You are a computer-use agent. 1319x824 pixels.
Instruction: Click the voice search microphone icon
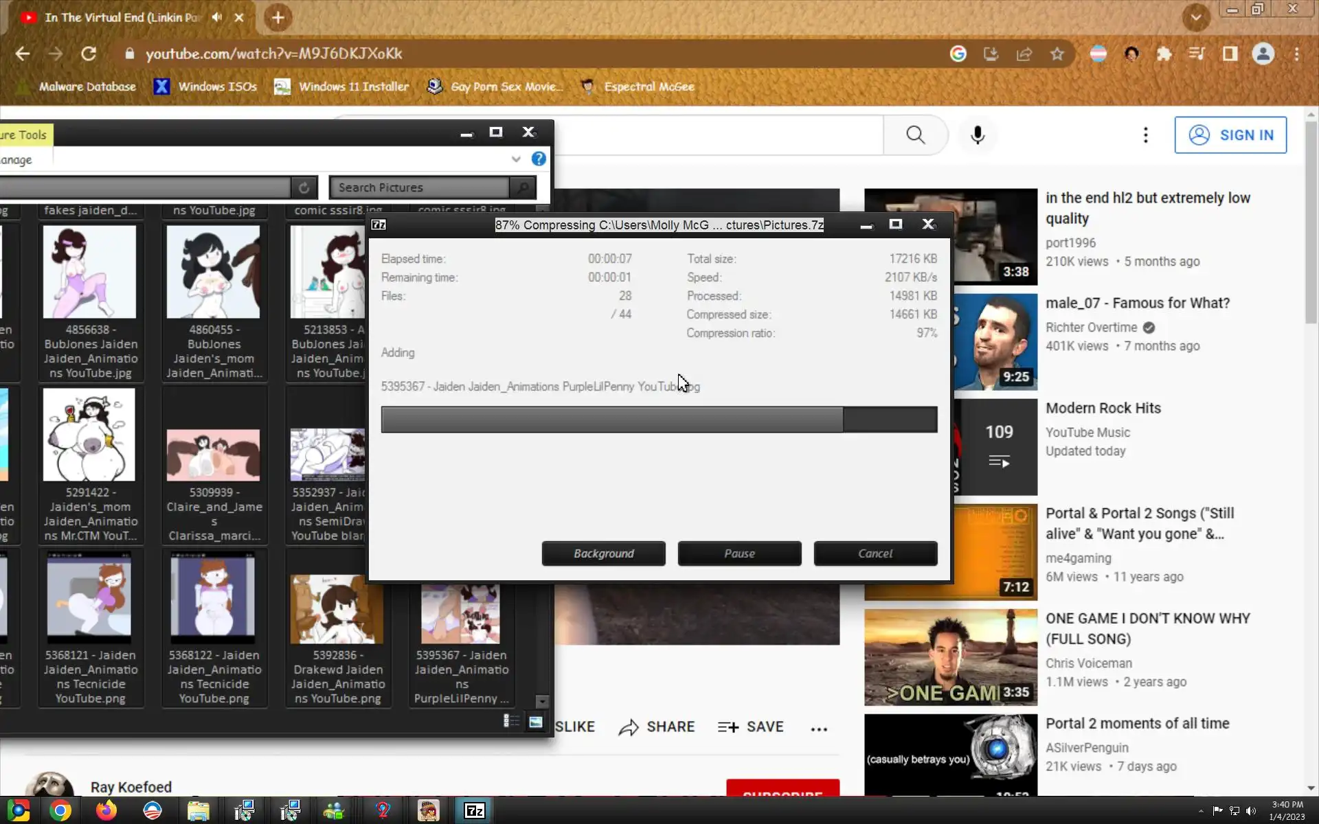pos(978,135)
